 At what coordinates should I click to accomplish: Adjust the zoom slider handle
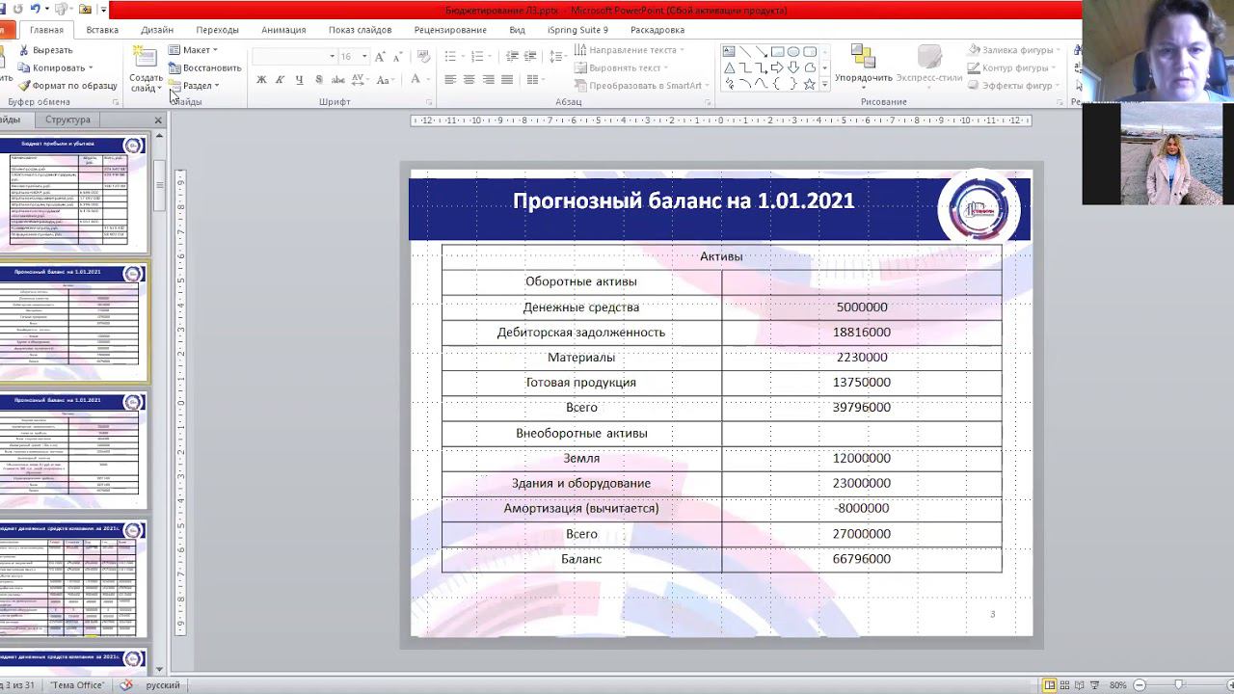tap(1178, 685)
